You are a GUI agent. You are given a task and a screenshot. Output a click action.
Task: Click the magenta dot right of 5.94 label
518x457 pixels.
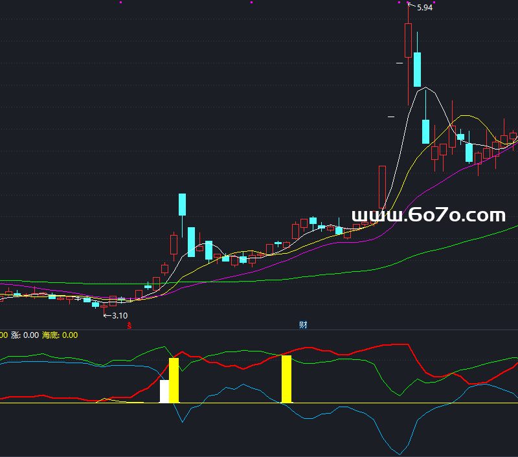[x=434, y=3]
